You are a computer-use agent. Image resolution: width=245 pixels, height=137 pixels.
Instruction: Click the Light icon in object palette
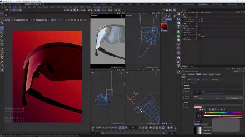click(178, 66)
